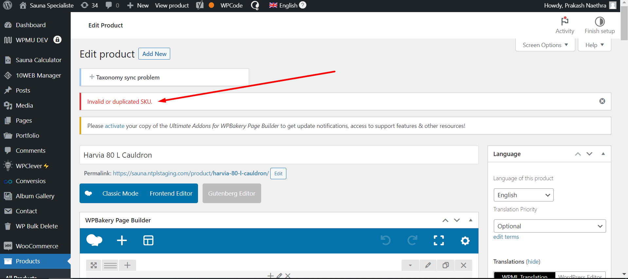This screenshot has height=279, width=628.
Task: Open the English language switcher in admin bar
Action: click(283, 5)
